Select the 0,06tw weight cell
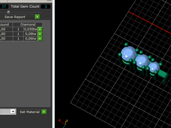171x128 pixels. click(31, 39)
